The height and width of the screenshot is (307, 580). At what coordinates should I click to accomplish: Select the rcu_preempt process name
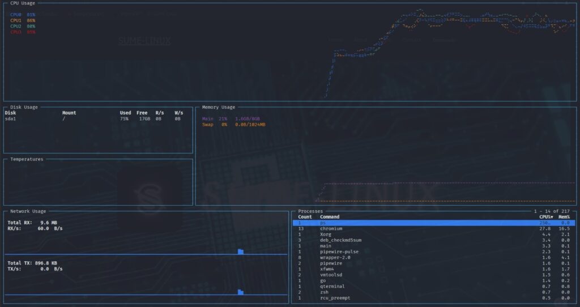click(x=335, y=298)
